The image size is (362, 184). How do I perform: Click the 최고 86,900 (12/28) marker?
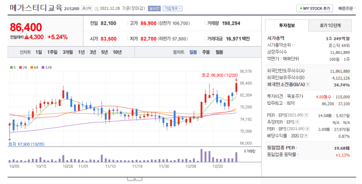pos(220,75)
